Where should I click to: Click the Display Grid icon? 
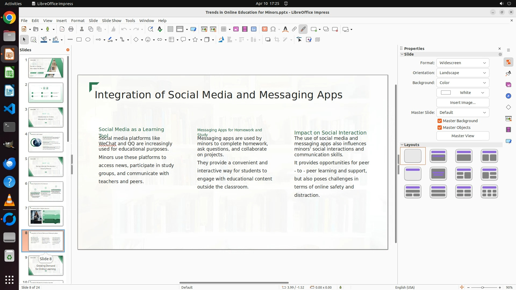pos(170,29)
